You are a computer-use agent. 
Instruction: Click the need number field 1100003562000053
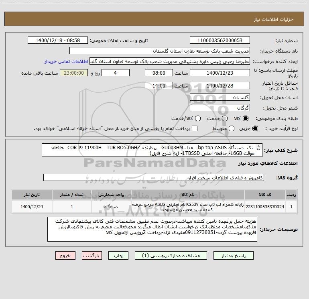pos(220,40)
